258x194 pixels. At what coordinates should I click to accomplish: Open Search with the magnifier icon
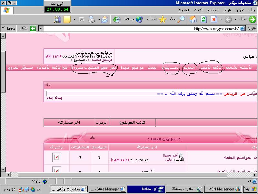tap(182, 19)
